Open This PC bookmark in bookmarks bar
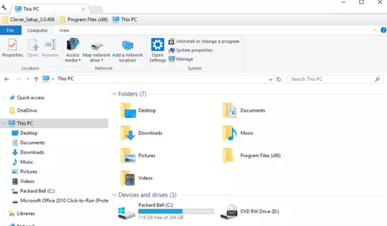 point(125,19)
